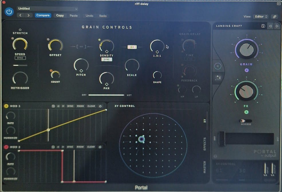
Task: Toggle the REVERSE switch
Action: [245, 121]
